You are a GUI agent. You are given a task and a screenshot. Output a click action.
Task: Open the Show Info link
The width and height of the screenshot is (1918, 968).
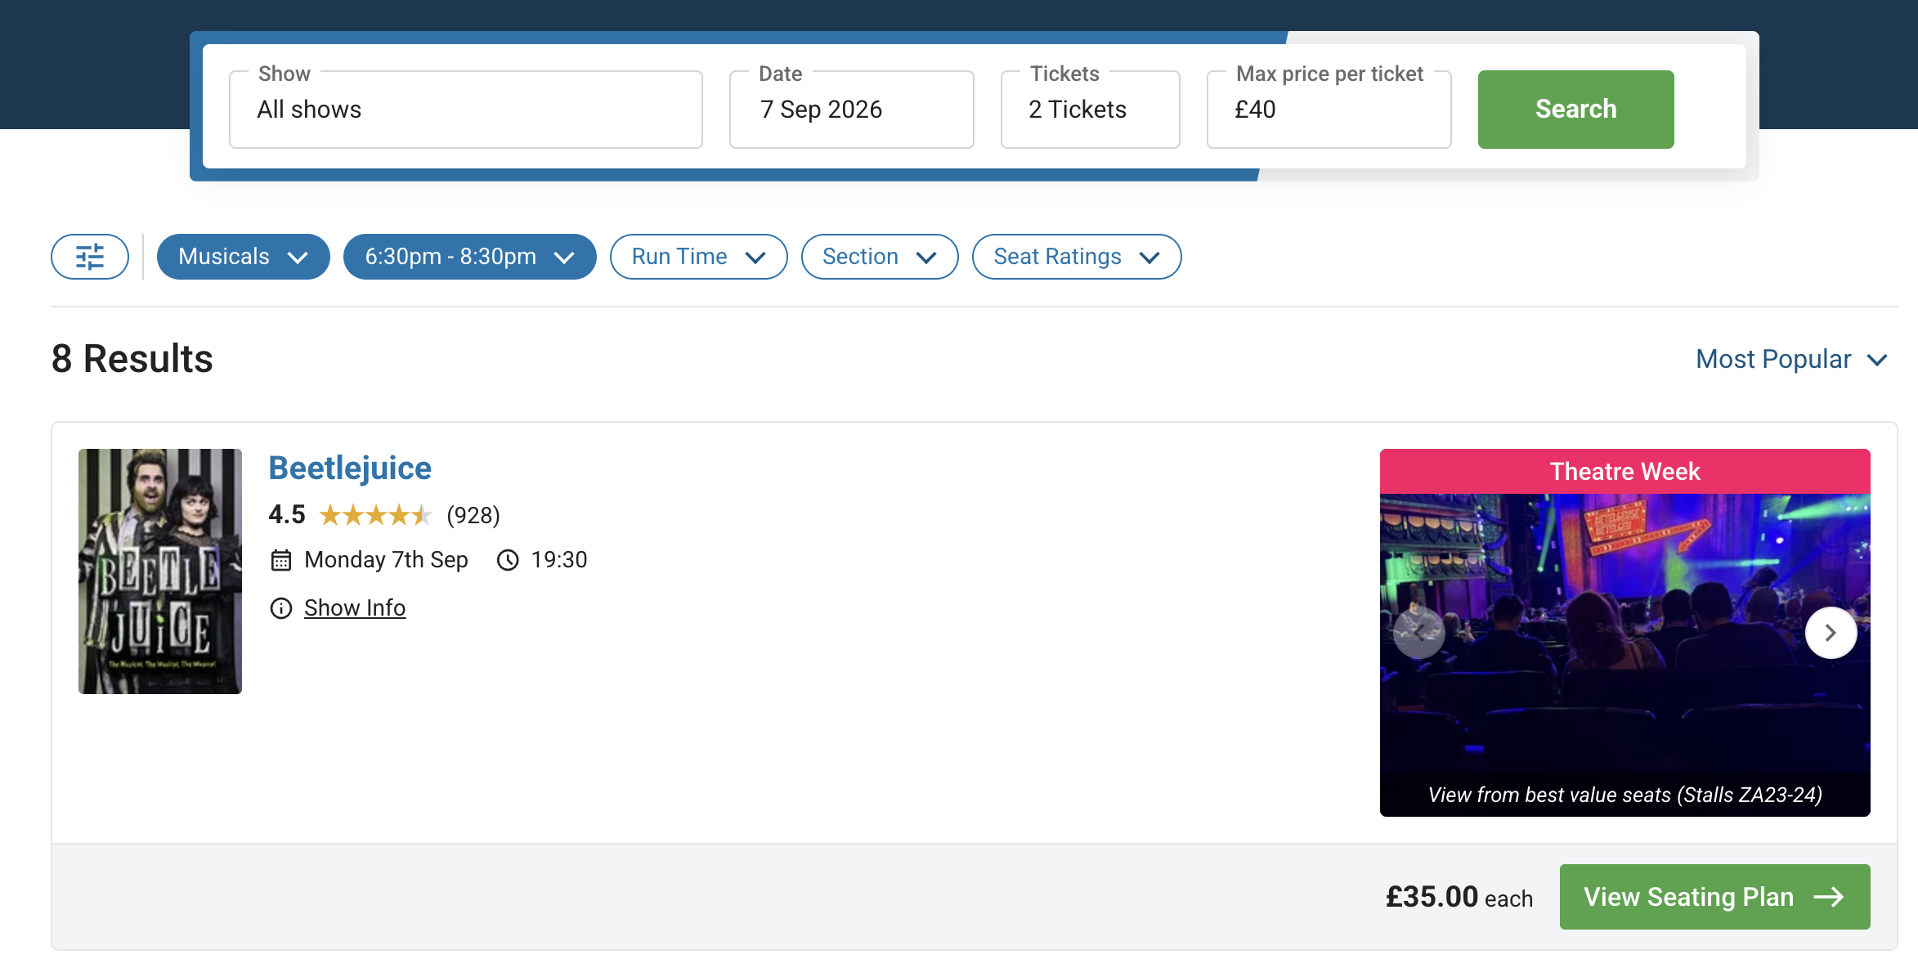(x=355, y=608)
